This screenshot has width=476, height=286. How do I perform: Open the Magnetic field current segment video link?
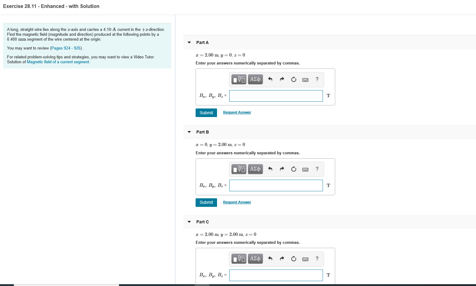[58, 62]
